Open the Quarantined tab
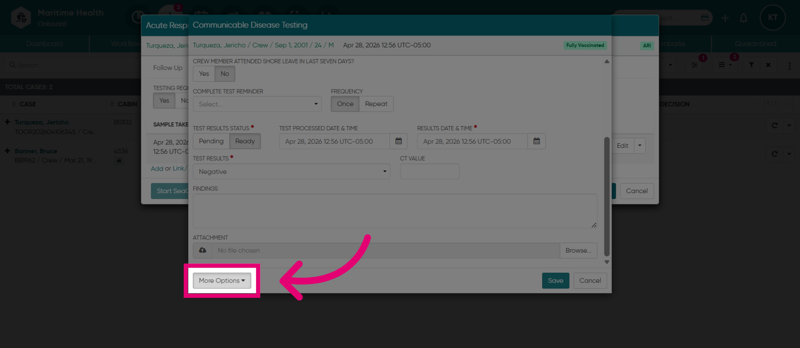 tap(755, 44)
